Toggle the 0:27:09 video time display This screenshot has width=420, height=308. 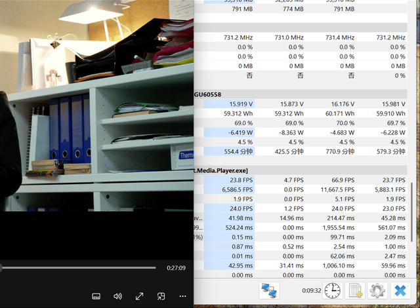(x=176, y=267)
